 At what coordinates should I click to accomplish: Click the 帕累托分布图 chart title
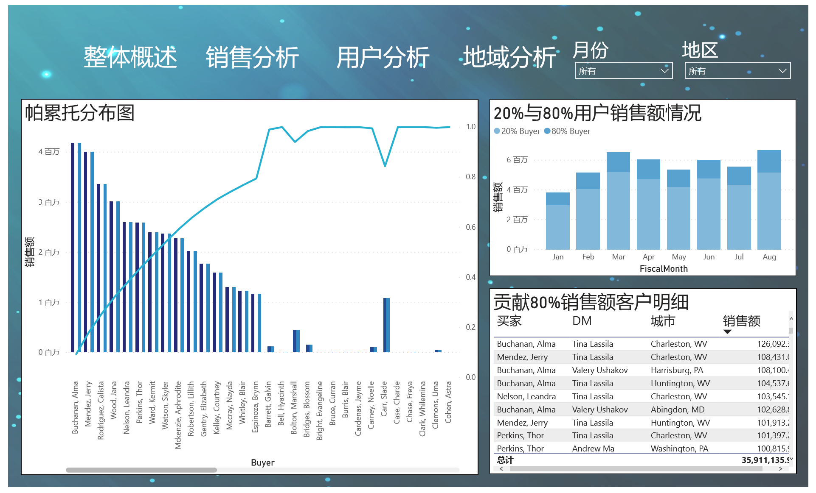[80, 113]
